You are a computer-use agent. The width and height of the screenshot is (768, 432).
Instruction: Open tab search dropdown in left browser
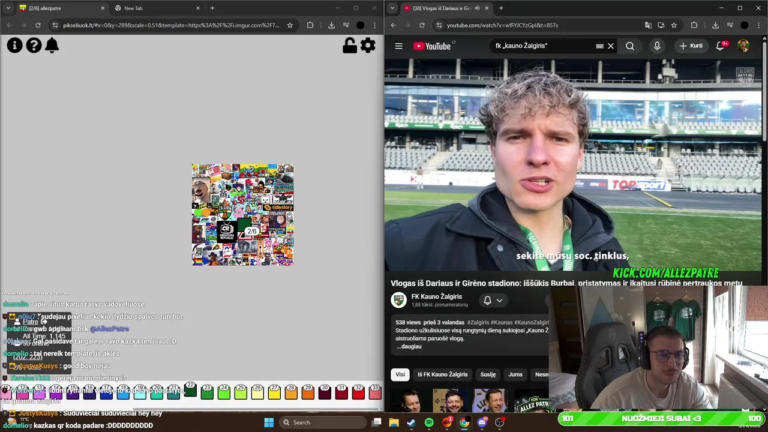click(8, 8)
